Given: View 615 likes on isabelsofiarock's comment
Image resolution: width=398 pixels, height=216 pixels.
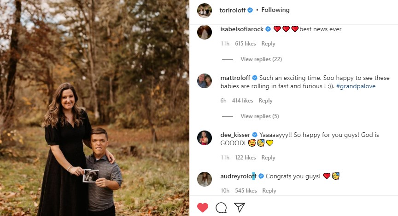Looking at the screenshot, I should (245, 44).
